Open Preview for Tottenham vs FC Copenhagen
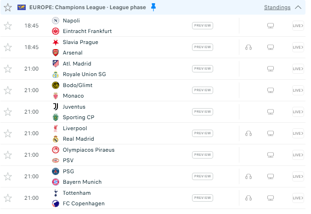Image resolution: width=311 pixels, height=214 pixels. coord(203,198)
